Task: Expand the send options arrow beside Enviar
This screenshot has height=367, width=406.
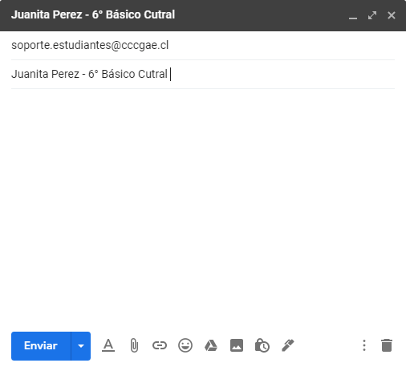Action: (81, 346)
